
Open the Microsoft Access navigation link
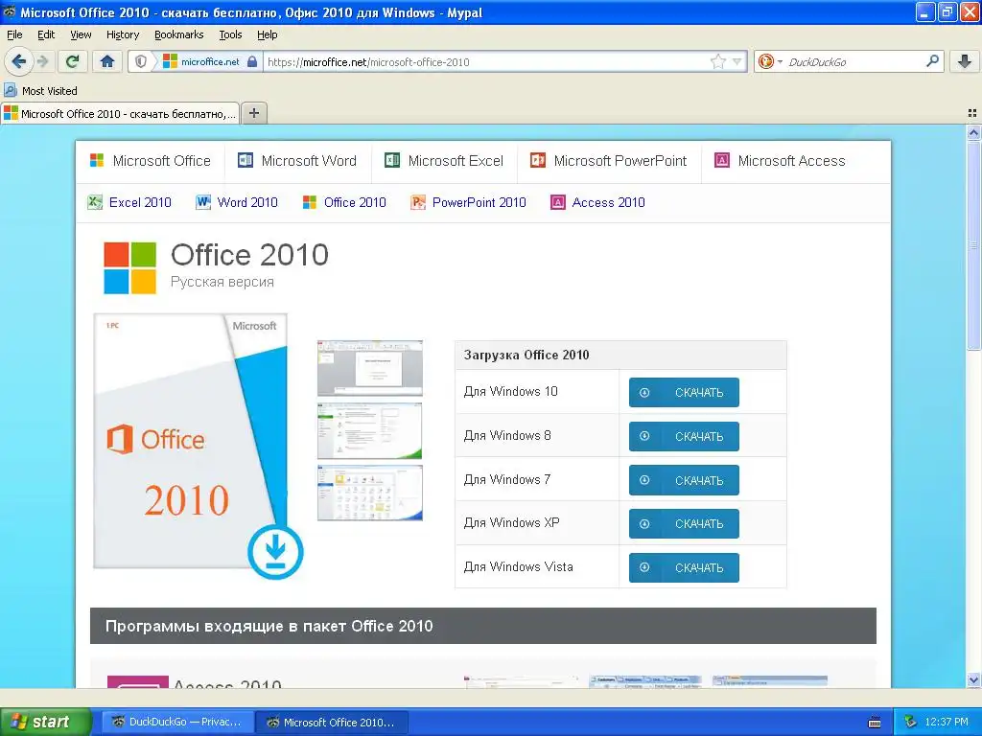coord(780,161)
